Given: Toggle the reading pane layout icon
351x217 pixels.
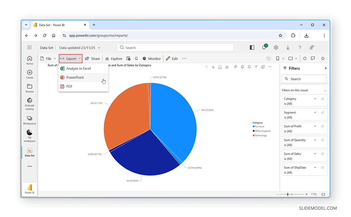Looking at the screenshot, I should point(252,47).
